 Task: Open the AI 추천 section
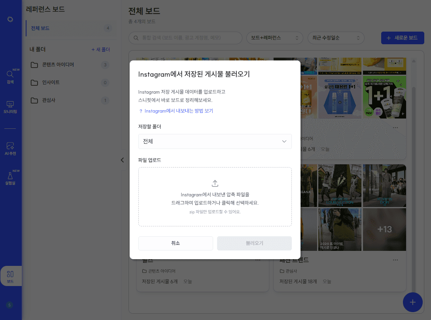(10, 149)
